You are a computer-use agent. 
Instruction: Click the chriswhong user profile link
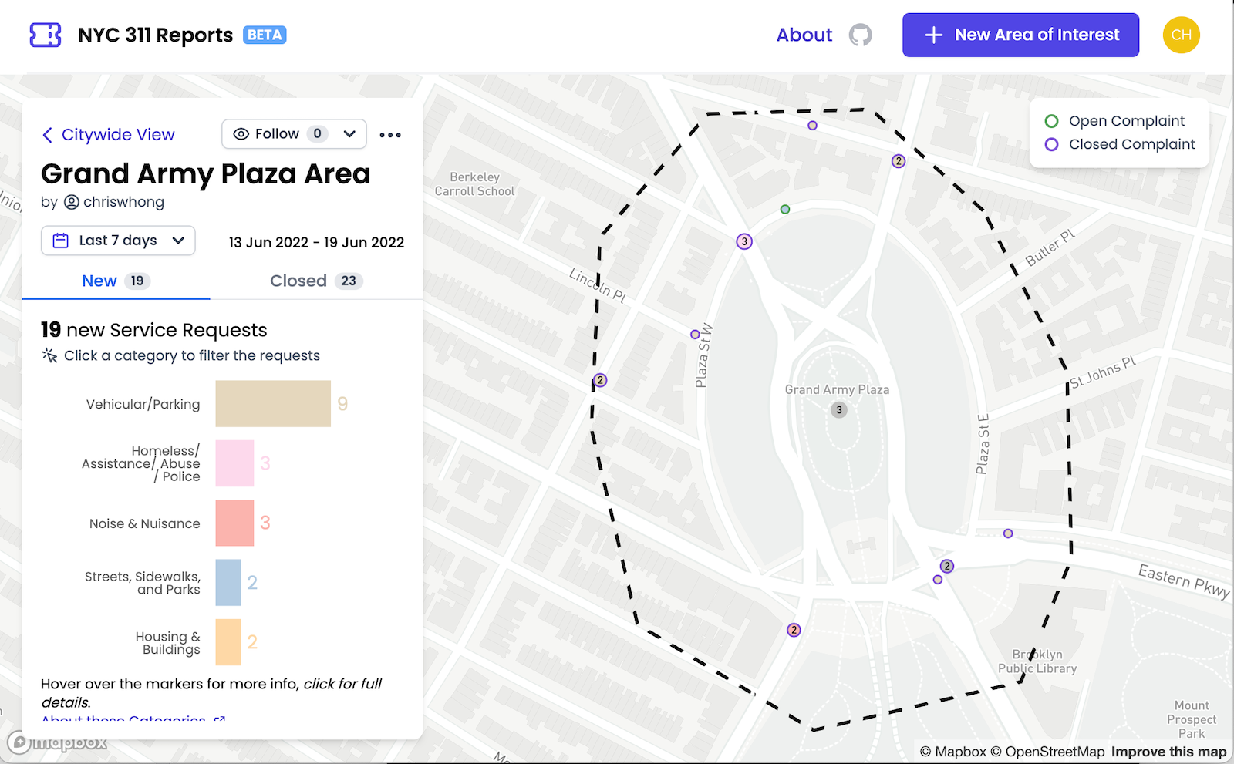click(x=114, y=202)
